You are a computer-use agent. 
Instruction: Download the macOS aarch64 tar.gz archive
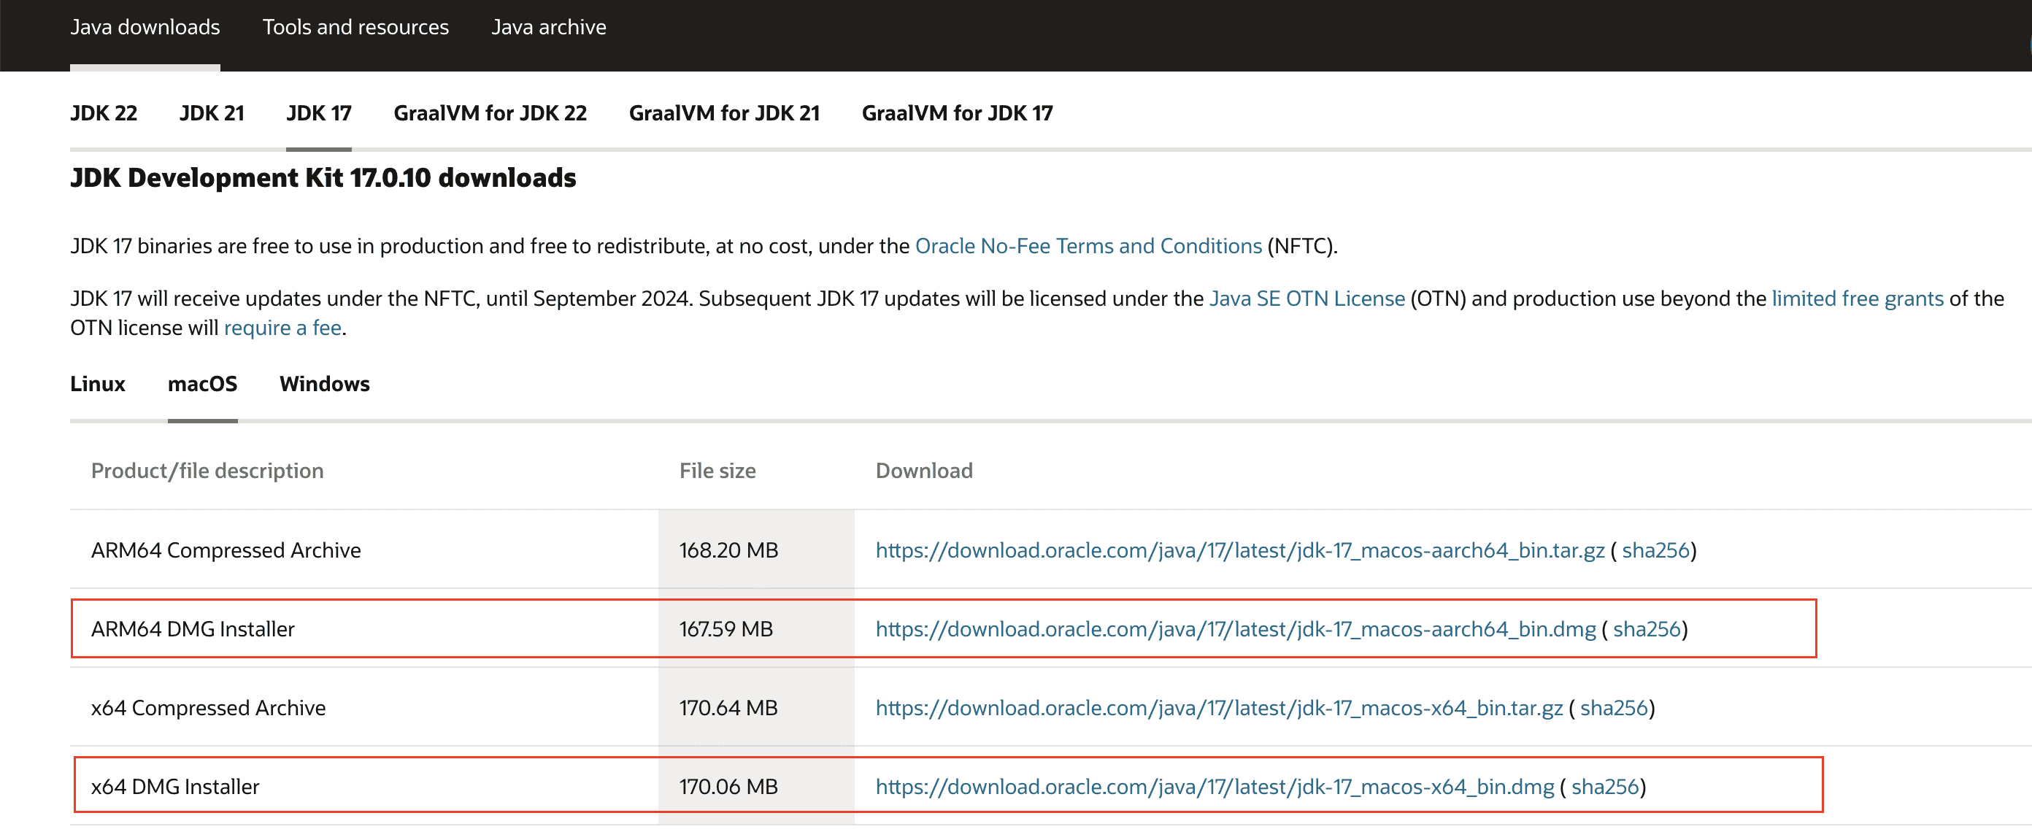(1239, 550)
